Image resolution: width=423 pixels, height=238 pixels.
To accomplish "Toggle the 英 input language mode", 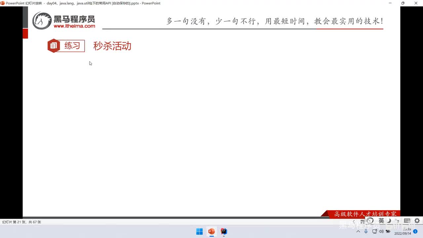I will [x=381, y=220].
